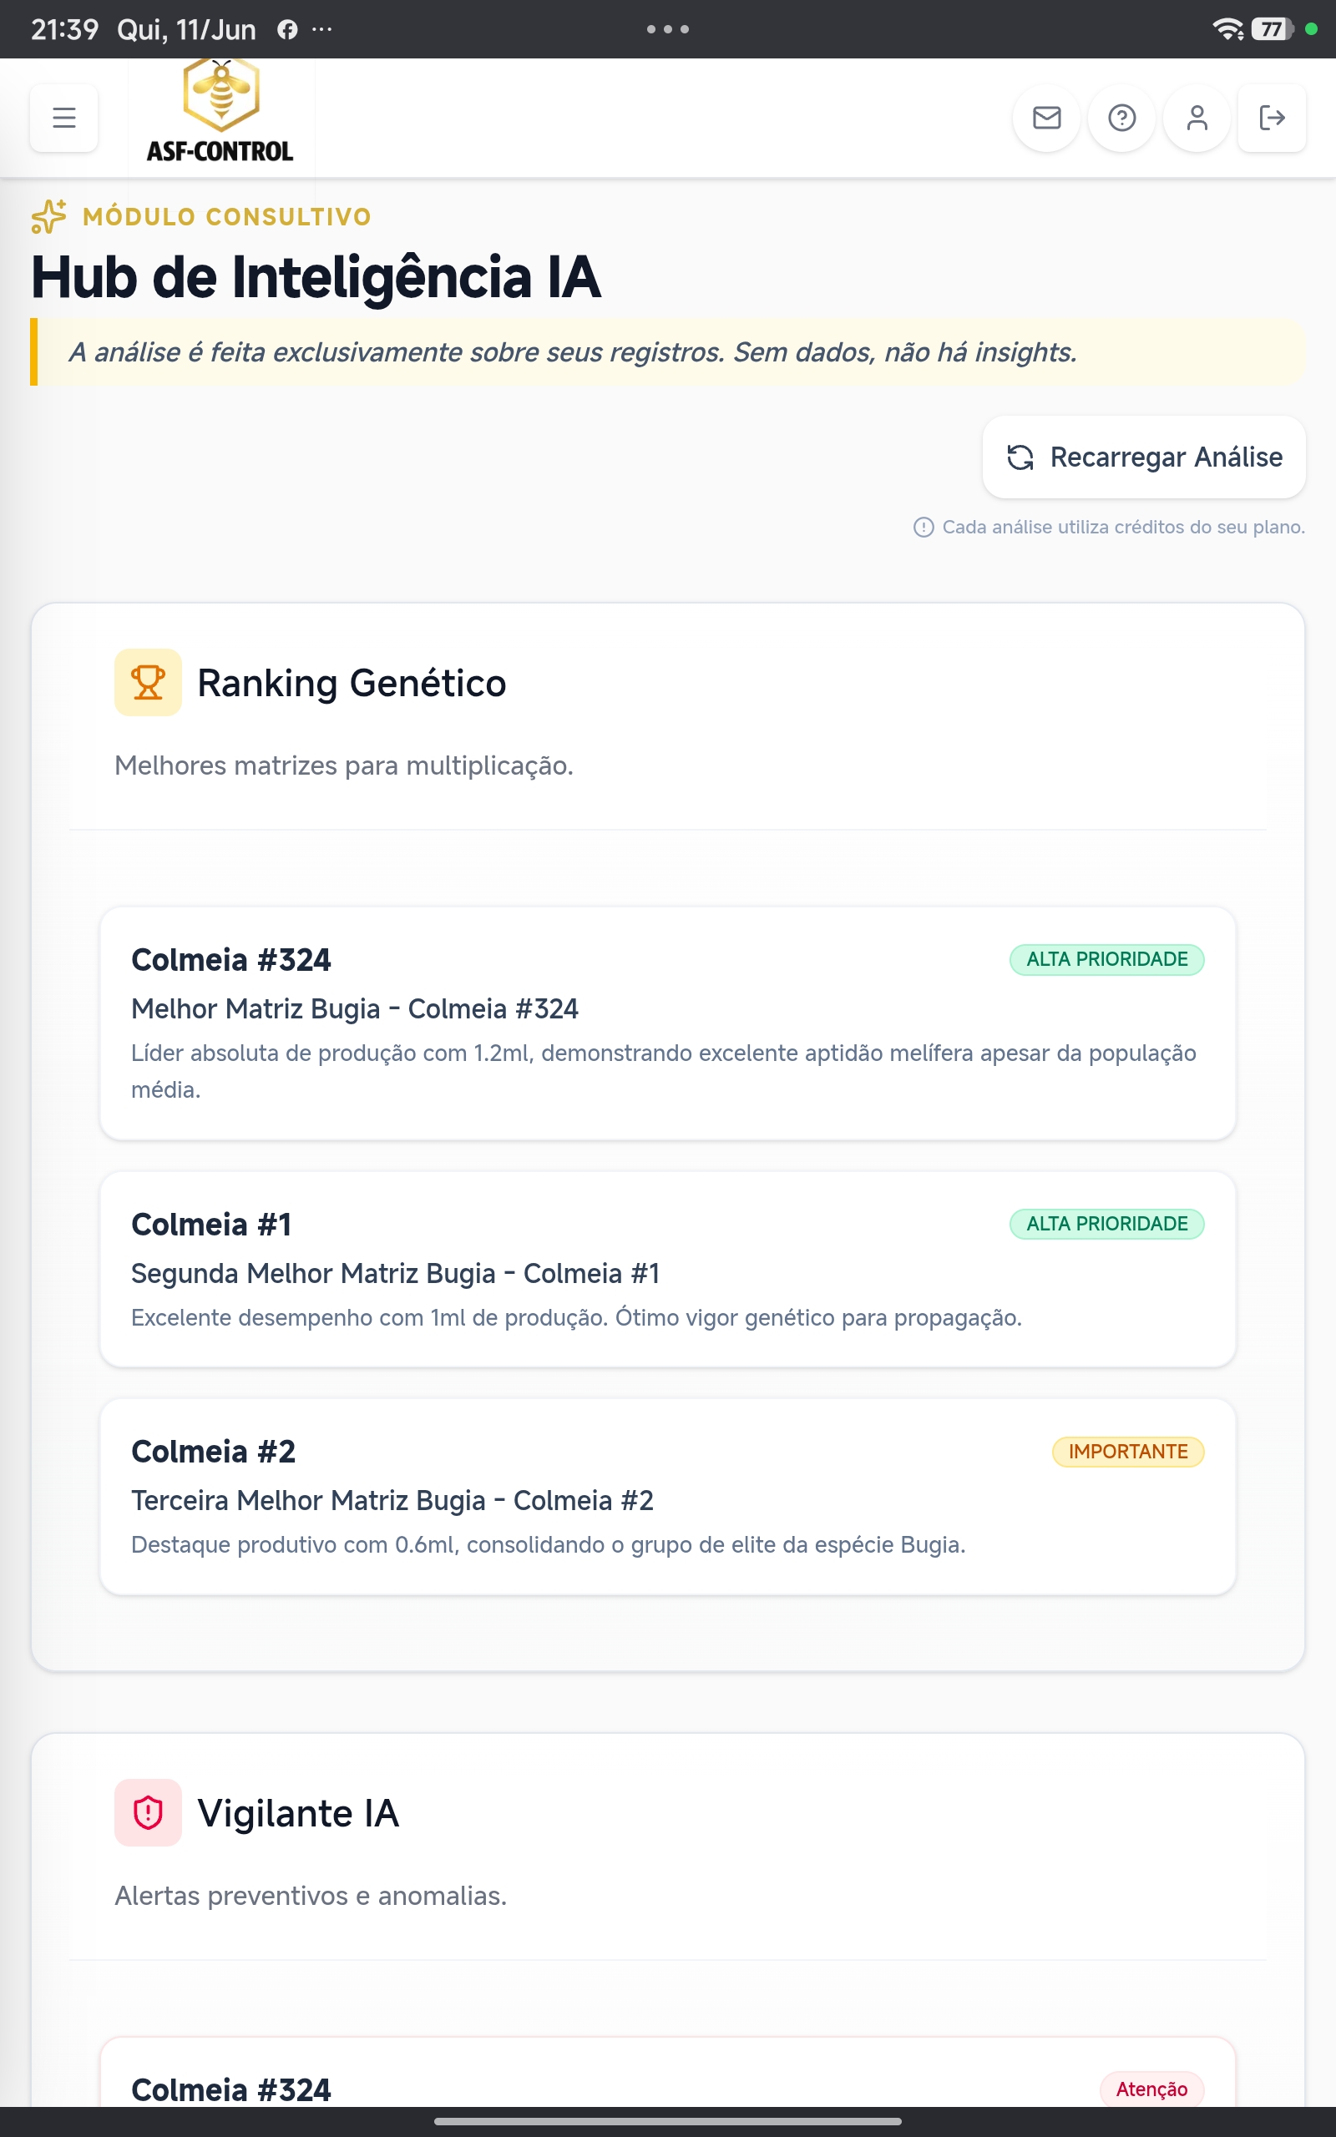Click ALTA PRIORIDADE badge on Colmeia #324
The image size is (1336, 2137).
tap(1106, 959)
